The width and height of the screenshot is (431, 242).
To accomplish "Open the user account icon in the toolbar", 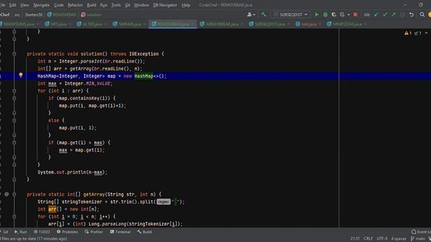I will [251, 15].
